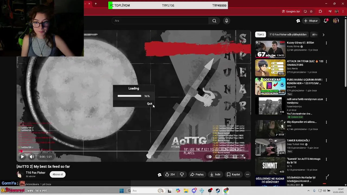
Task: Open options for Attack on Titan Quiz video
Action: 326,61
